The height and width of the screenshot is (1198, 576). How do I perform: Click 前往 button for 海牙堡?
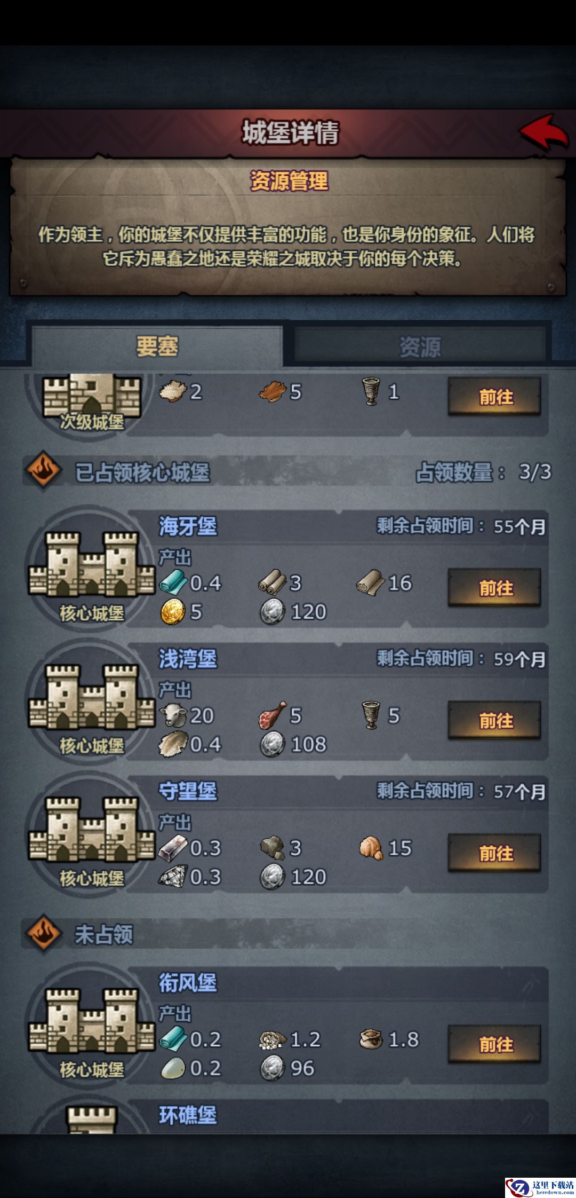[494, 588]
